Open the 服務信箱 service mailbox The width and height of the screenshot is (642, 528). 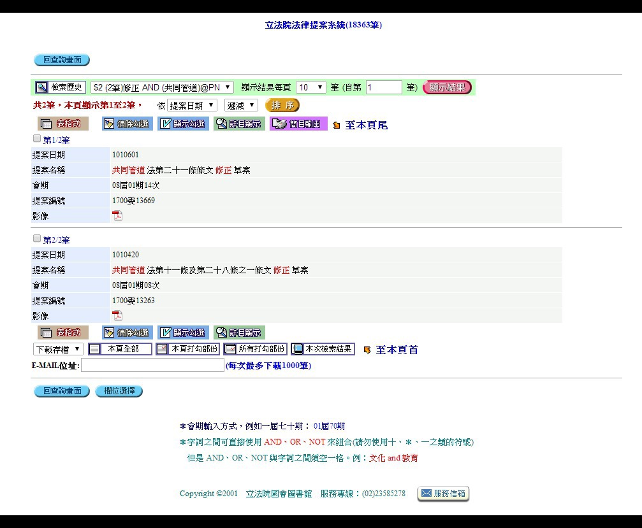444,494
